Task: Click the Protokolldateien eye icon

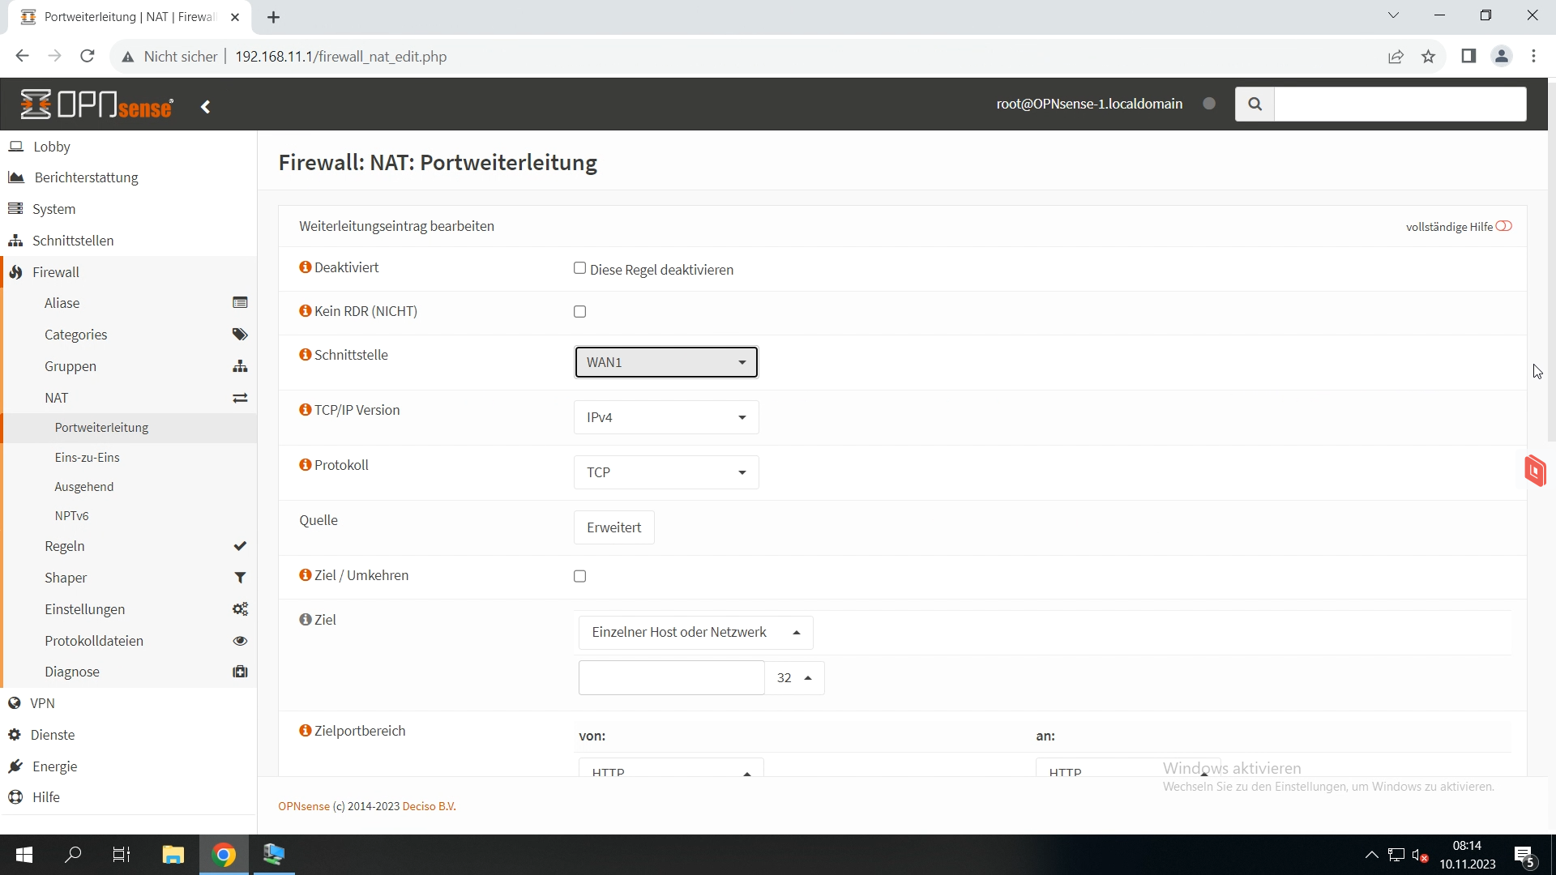Action: point(240,641)
